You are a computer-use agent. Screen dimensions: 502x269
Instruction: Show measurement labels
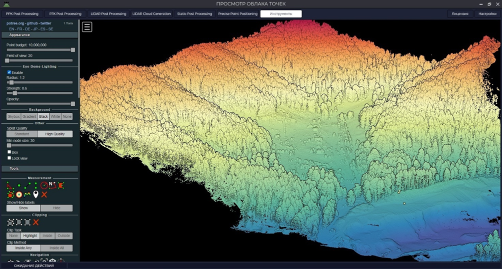pos(23,208)
